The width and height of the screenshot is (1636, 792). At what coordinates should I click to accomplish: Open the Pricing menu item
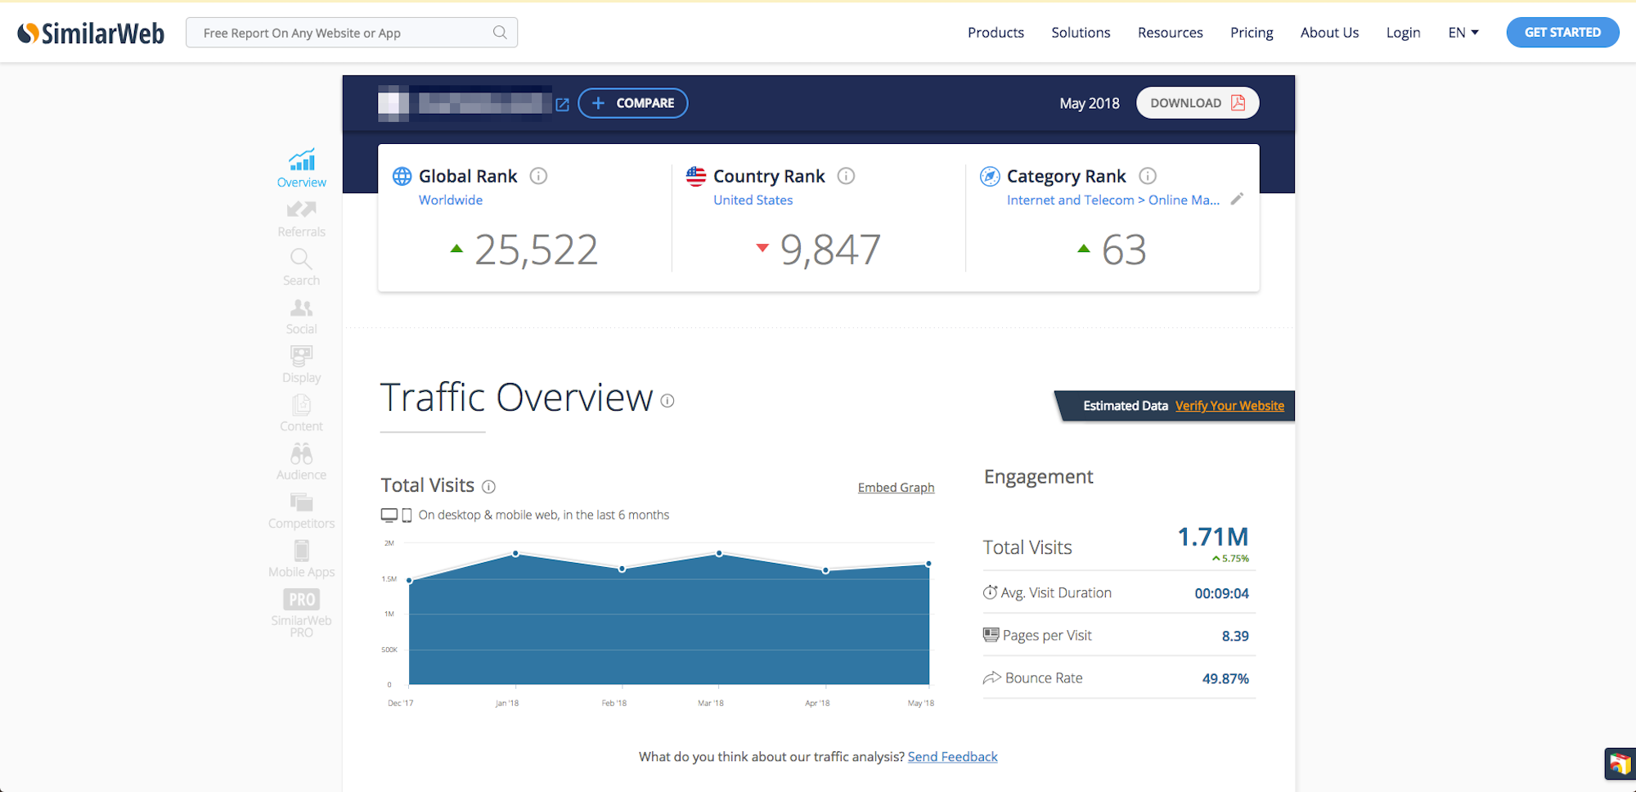[x=1252, y=33]
